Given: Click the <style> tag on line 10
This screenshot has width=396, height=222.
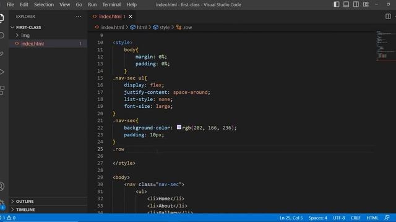Looking at the screenshot, I should [x=123, y=43].
